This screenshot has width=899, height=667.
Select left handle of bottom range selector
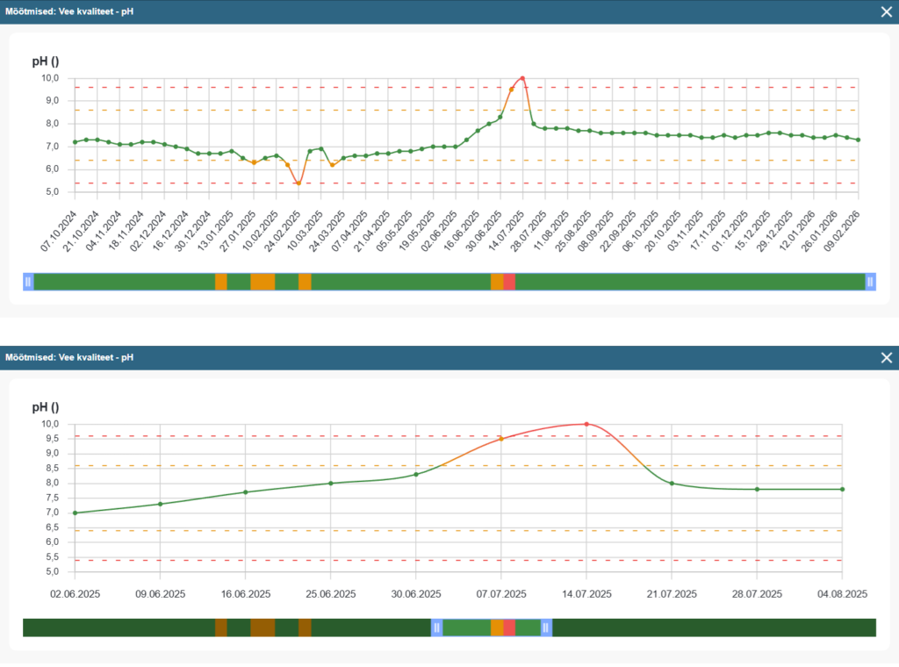click(436, 628)
